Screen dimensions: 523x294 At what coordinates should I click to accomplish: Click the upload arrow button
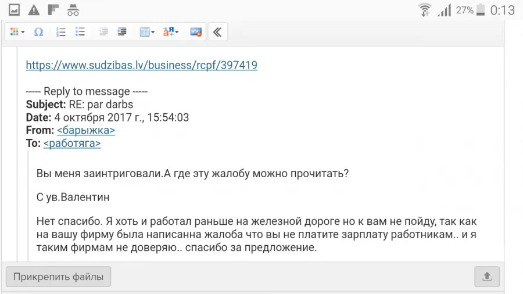[487, 277]
